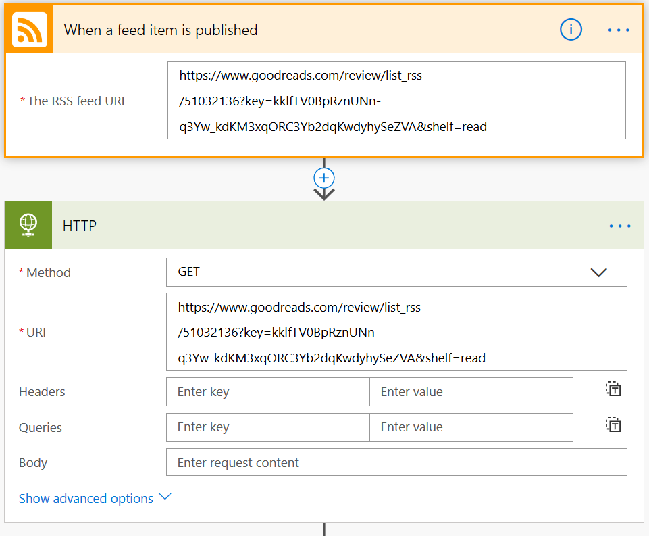Edit the RSS feed URL field
This screenshot has height=536, width=649.
(396, 100)
